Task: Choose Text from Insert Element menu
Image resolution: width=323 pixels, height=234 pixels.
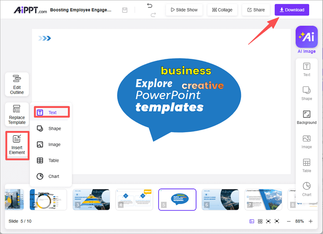Action: pyautogui.click(x=51, y=112)
